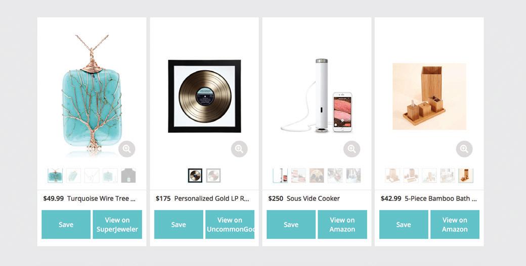Save the Personalized Gold LP Record

point(179,225)
